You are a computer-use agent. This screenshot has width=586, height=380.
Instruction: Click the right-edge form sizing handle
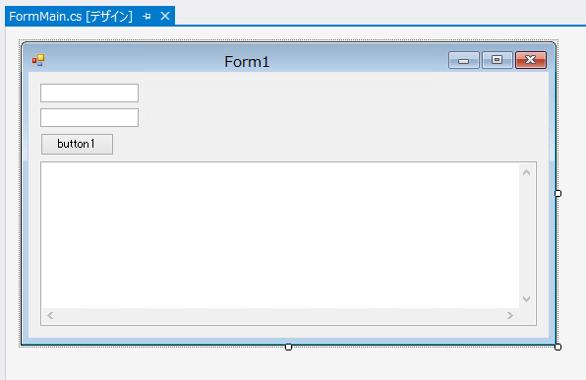(557, 193)
